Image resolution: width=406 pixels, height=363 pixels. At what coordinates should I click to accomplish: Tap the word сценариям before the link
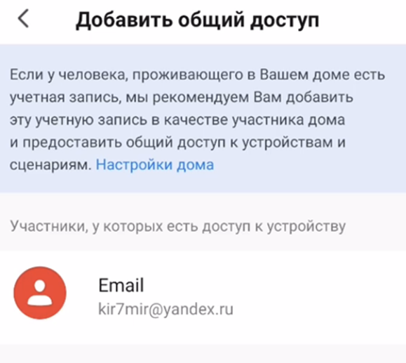(x=50, y=165)
